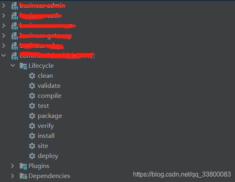235x182 pixels.
Task: Select the install lifecycle goal
Action: point(46,136)
